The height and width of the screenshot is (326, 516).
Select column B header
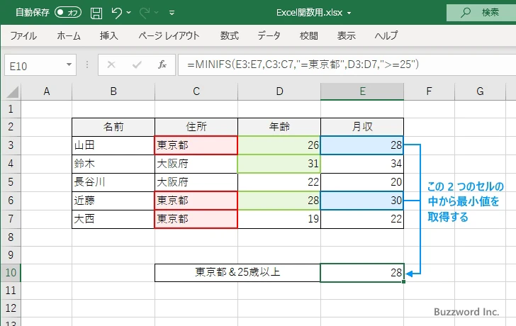113,91
